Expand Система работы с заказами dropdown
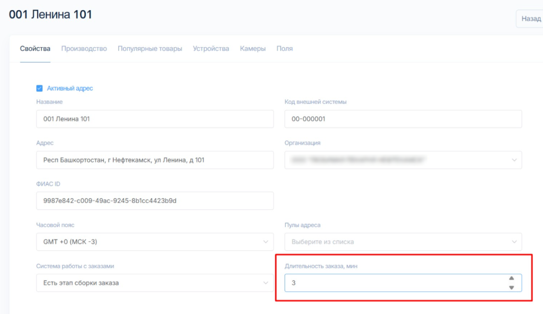The image size is (543, 314). point(155,283)
